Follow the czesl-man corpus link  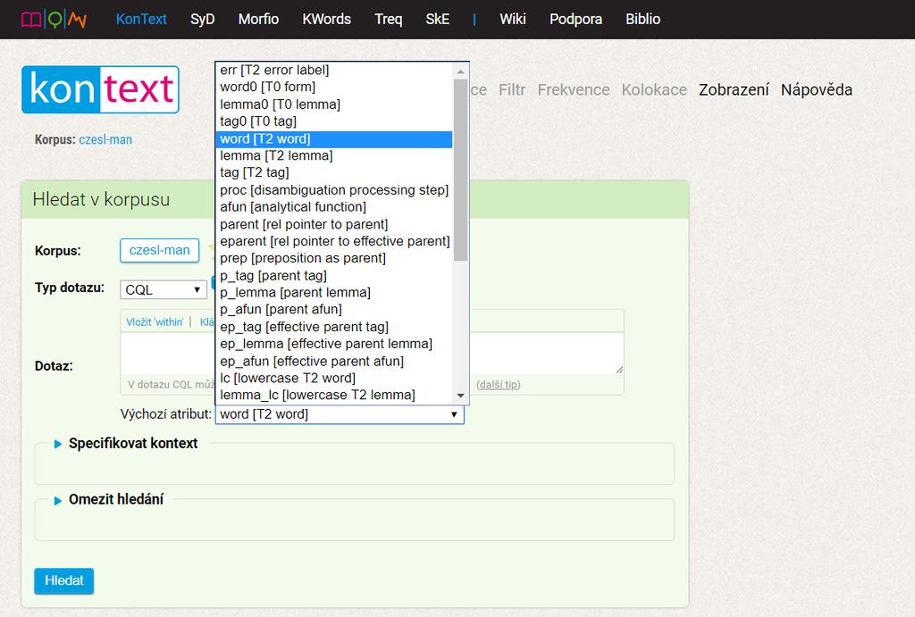105,140
